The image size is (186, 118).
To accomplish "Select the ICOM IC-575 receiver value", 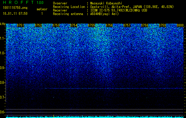I will tap(119, 10).
